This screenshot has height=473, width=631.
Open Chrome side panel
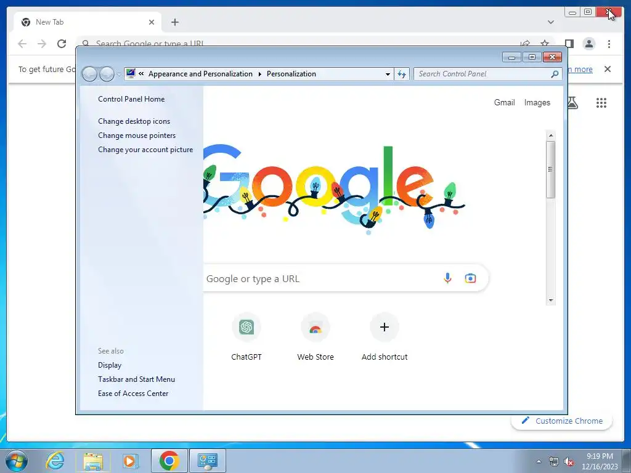(x=569, y=44)
